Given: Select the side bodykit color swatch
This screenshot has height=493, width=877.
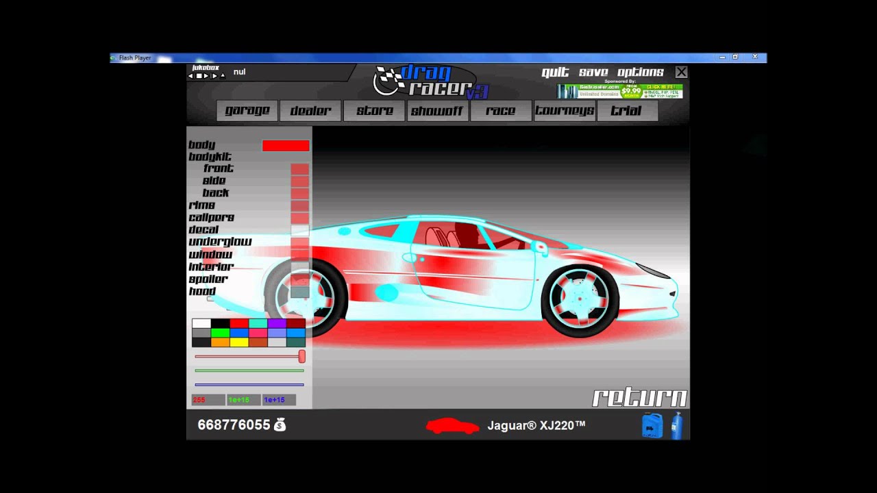Looking at the screenshot, I should tap(300, 181).
